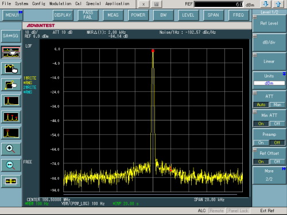287x215 pixels.
Task: Open the Modulation menu
Action: 60,3
